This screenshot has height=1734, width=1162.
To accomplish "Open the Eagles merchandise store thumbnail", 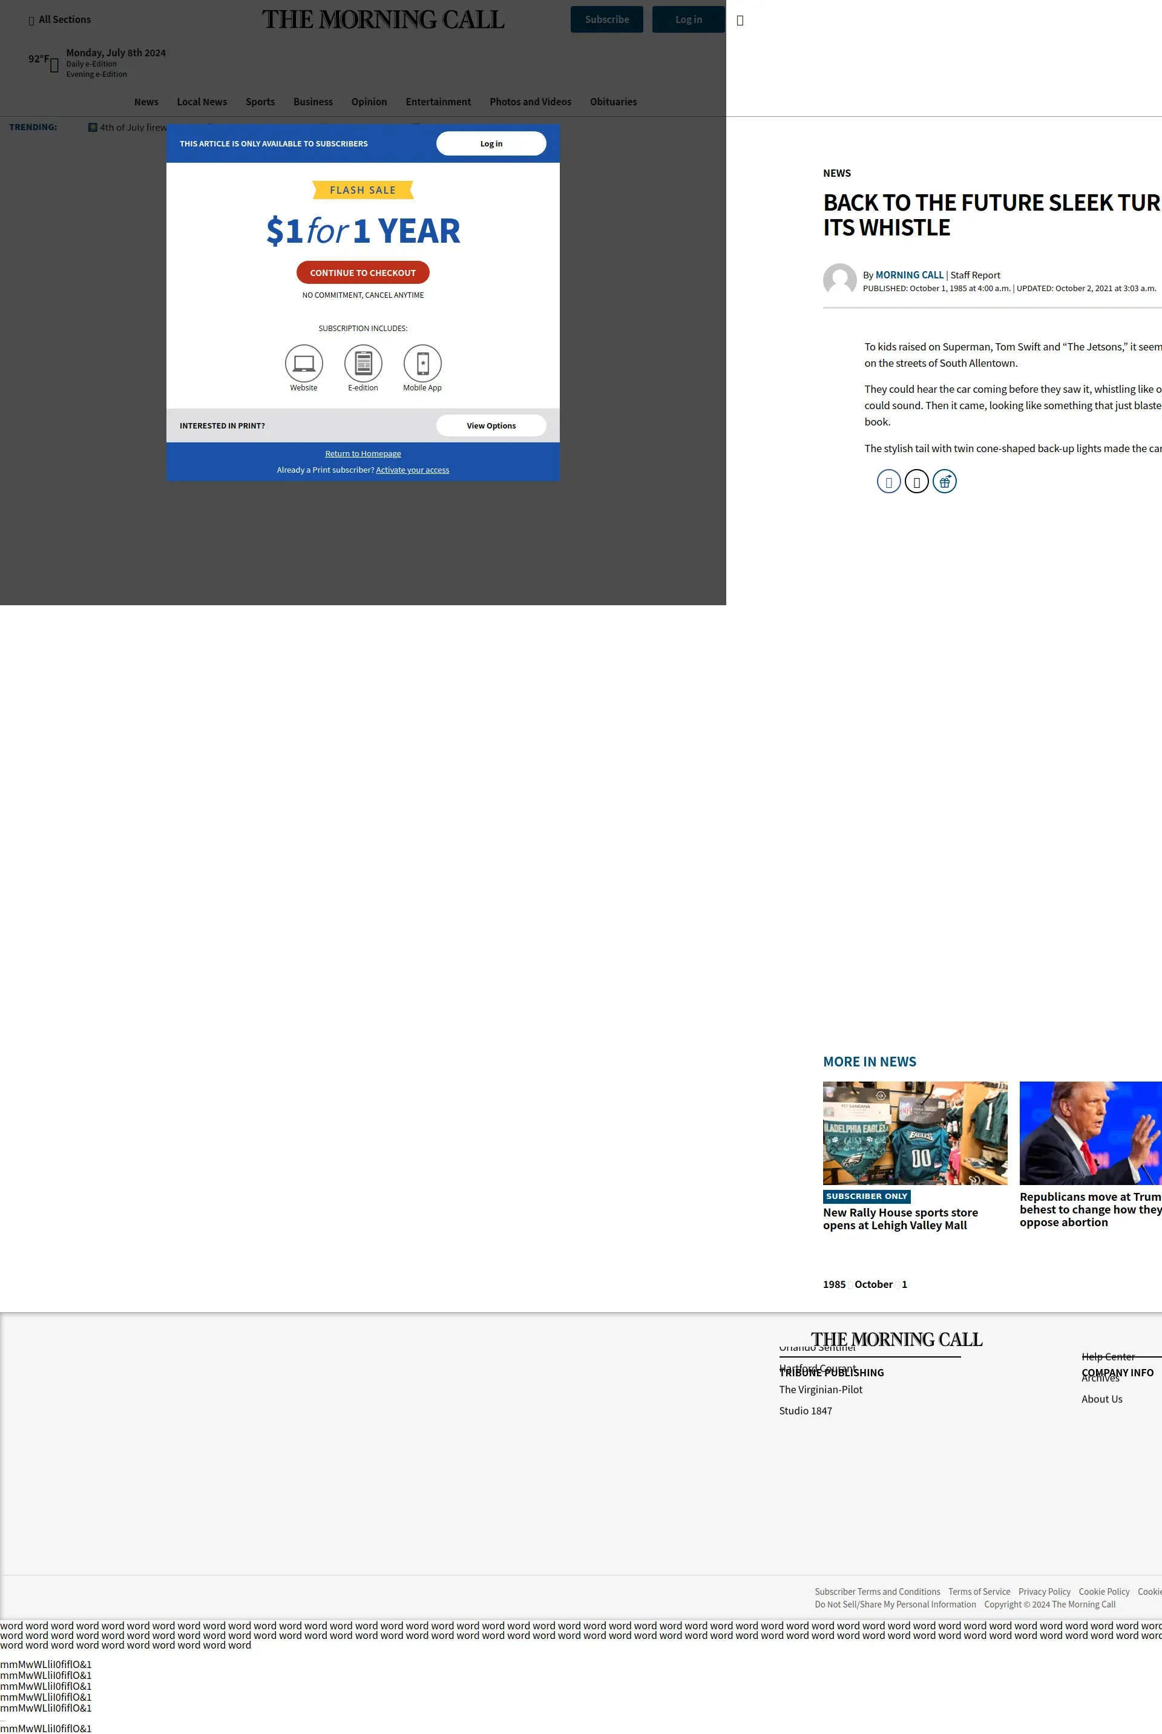I will pos(915,1133).
